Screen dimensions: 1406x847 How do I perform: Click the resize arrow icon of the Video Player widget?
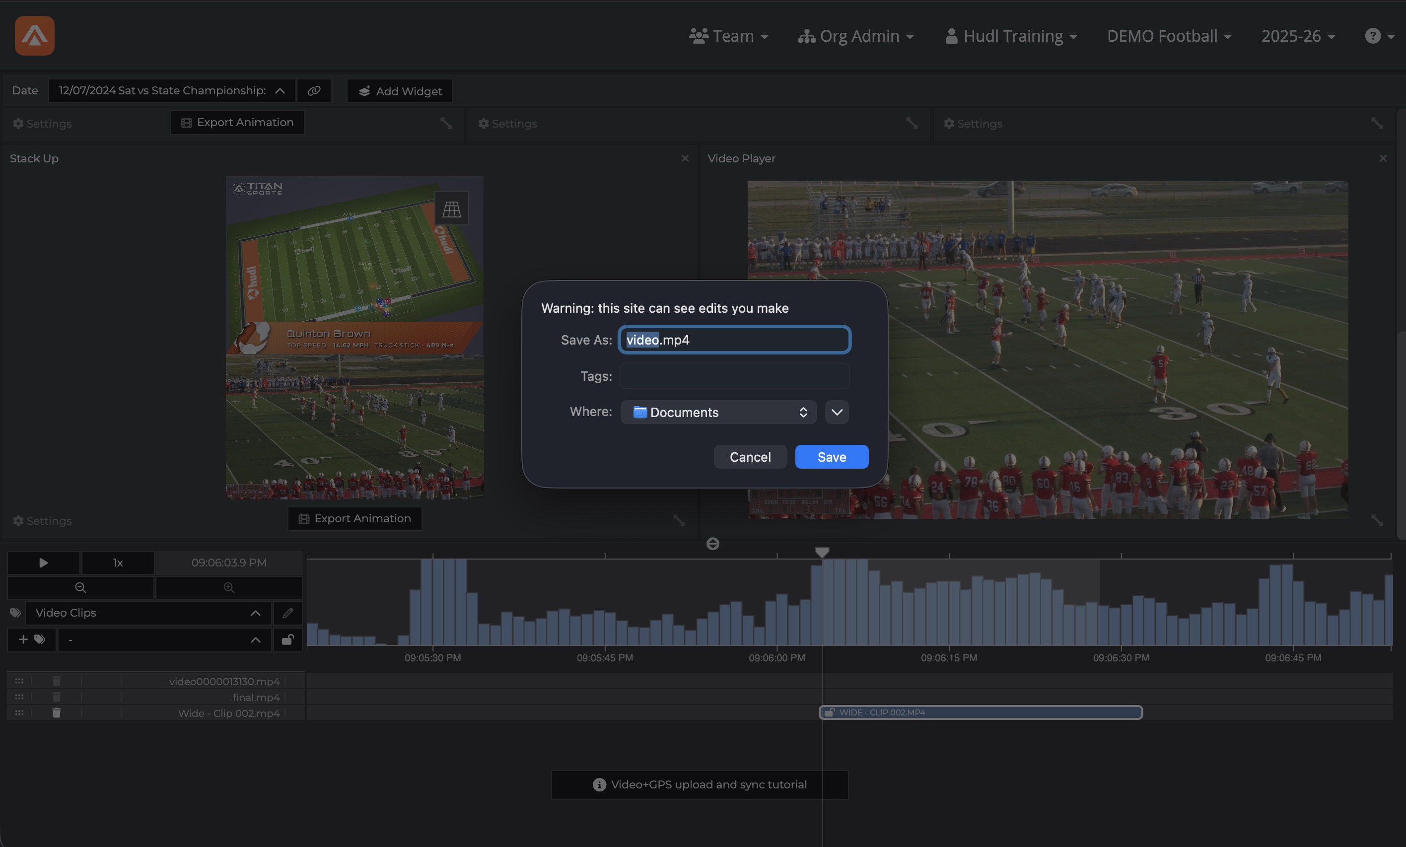tap(1377, 520)
